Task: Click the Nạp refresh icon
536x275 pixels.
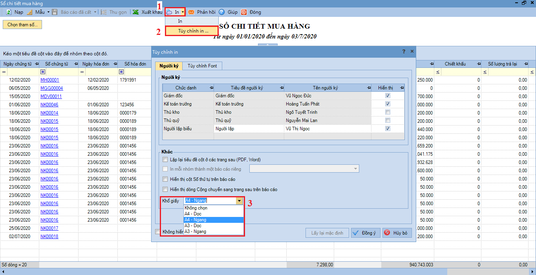Action: coord(9,12)
